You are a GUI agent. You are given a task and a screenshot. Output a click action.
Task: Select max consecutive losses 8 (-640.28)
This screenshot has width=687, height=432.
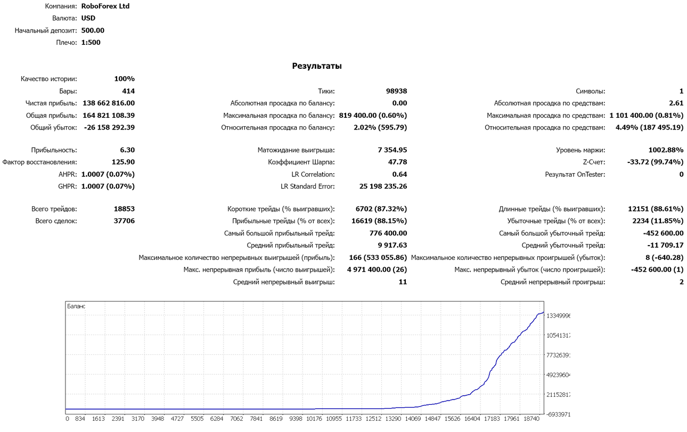tap(665, 258)
